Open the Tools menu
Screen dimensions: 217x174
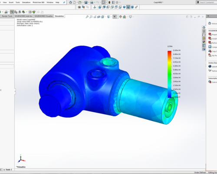pyautogui.click(x=18, y=2)
